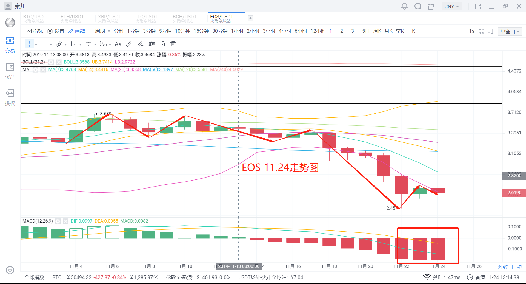The height and width of the screenshot is (284, 526).
Task: Open MA indicator settings gear
Action: pos(35,70)
